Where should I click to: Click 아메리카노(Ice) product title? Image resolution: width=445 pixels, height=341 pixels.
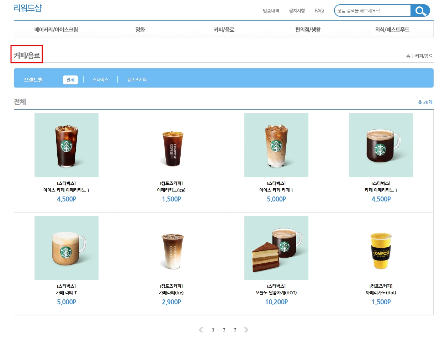point(171,190)
